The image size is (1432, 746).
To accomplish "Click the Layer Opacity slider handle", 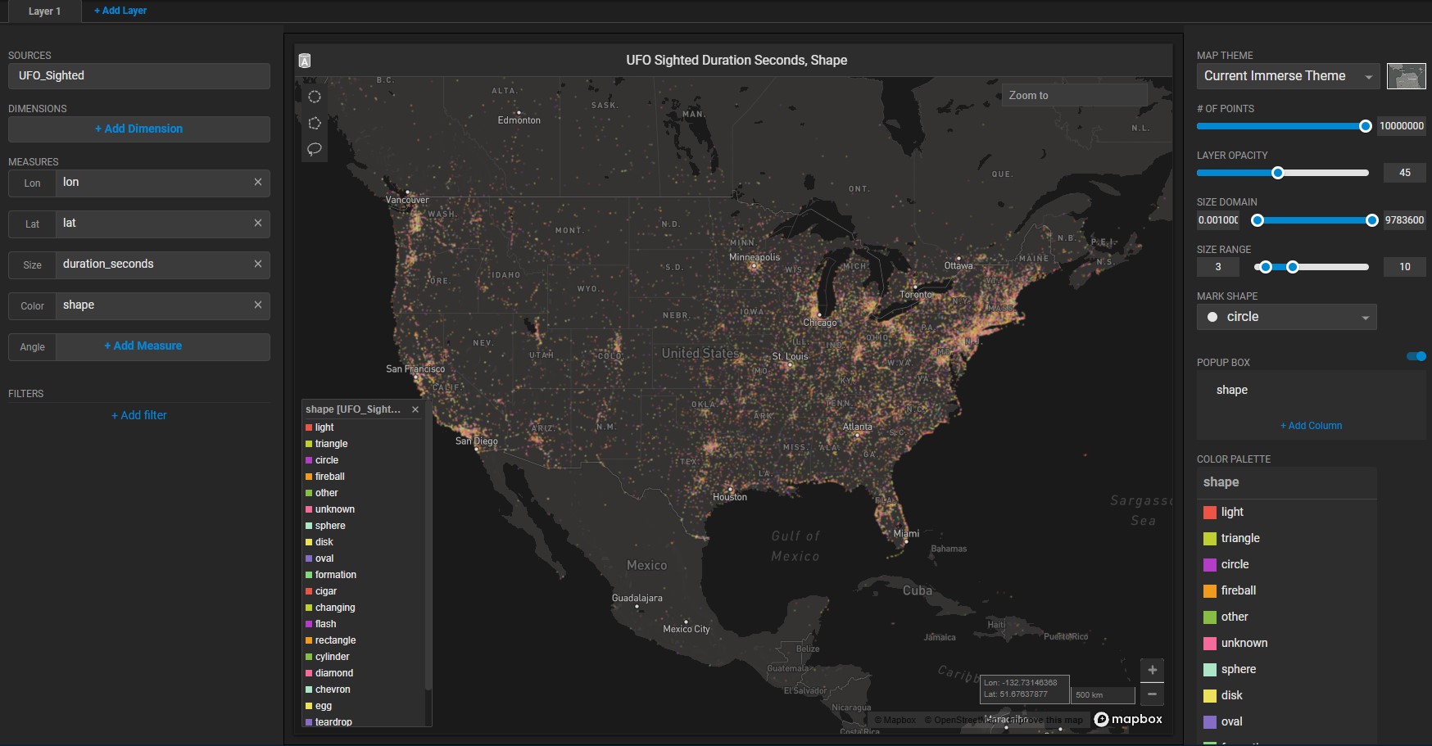I will click(x=1277, y=173).
